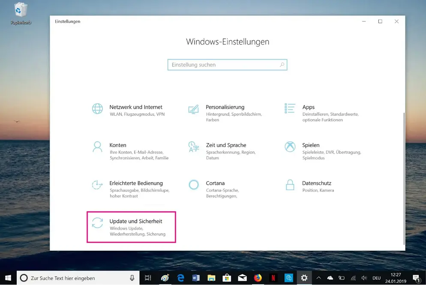Launch Microsoft Edge from the taskbar
The height and width of the screenshot is (285, 426).
click(180, 278)
